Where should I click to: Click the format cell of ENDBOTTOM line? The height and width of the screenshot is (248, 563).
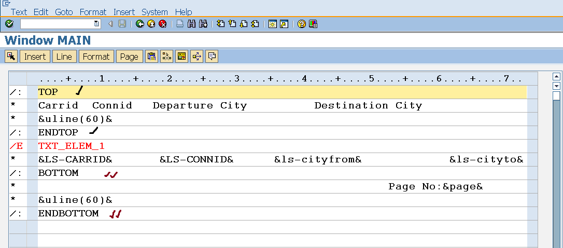coord(18,213)
